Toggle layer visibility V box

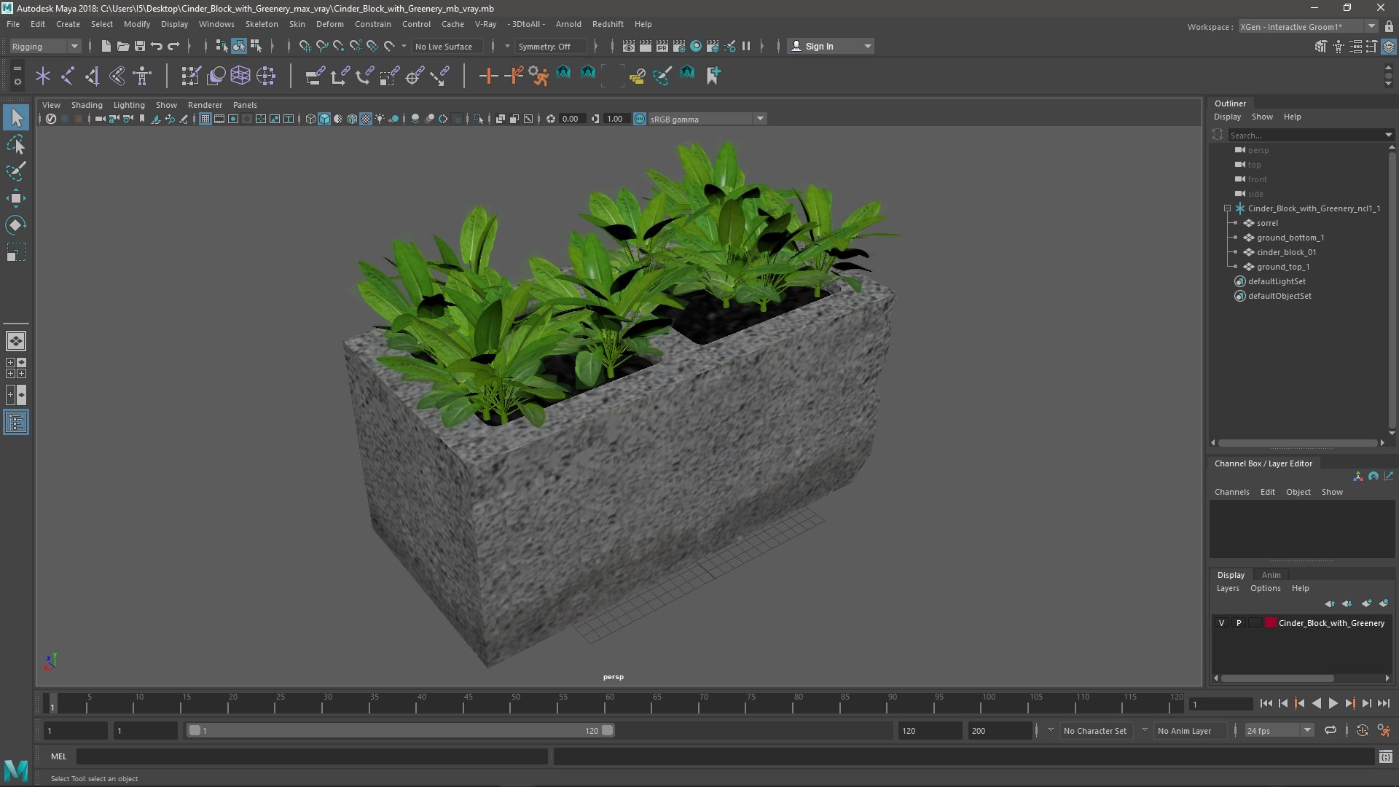[x=1222, y=623]
